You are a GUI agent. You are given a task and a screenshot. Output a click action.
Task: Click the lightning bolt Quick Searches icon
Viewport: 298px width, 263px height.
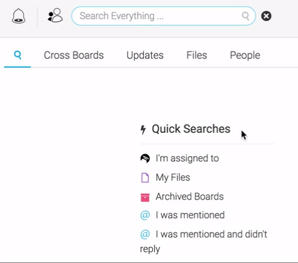tap(143, 130)
